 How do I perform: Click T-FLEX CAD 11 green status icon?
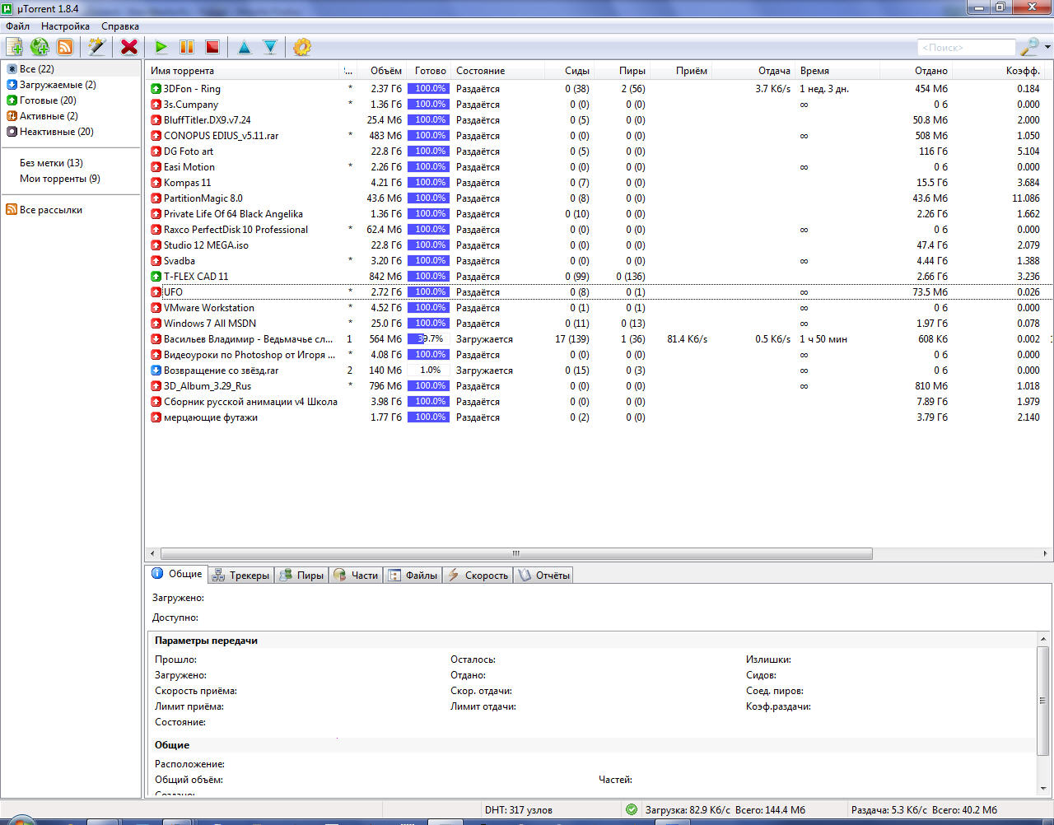tap(156, 277)
